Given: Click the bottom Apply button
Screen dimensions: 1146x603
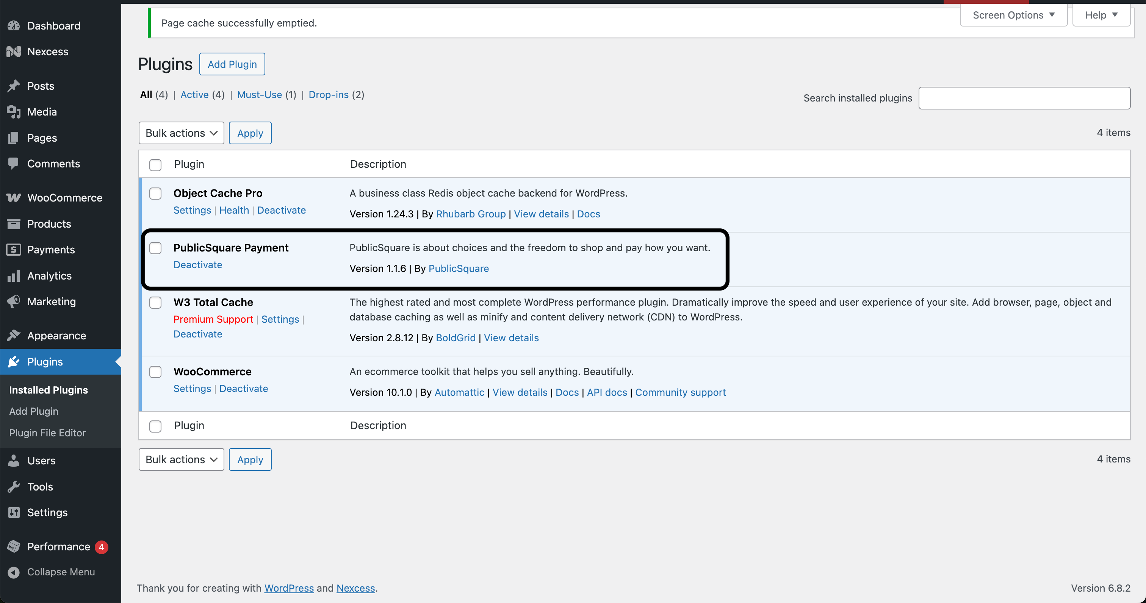Looking at the screenshot, I should tap(250, 459).
